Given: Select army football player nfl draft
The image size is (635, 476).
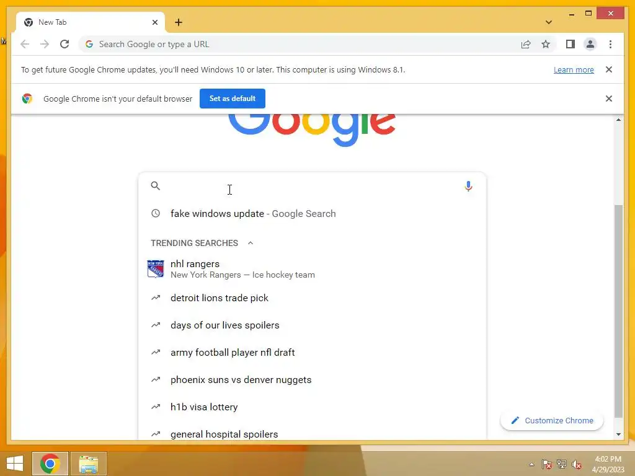Looking at the screenshot, I should coord(312,352).
